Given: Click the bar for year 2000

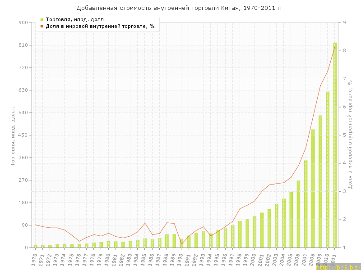Looking at the screenshot, I should pos(255,232).
